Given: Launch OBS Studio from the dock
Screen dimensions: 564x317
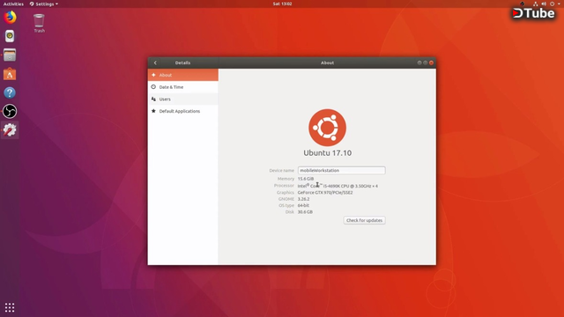Looking at the screenshot, I should point(10,112).
